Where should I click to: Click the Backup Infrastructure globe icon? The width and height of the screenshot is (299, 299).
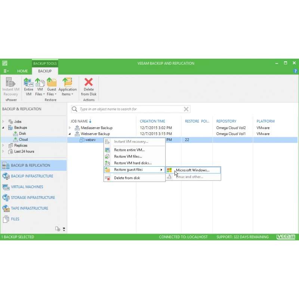(6, 176)
